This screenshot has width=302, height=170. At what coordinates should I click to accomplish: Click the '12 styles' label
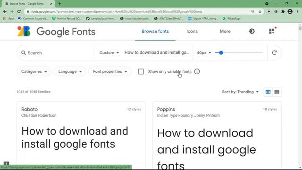(x=134, y=109)
